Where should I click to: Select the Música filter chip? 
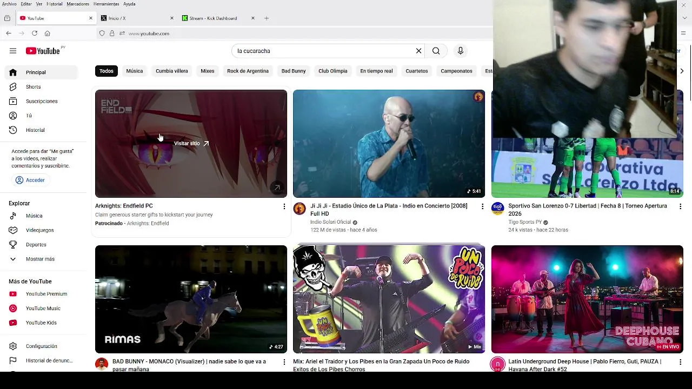pyautogui.click(x=135, y=71)
